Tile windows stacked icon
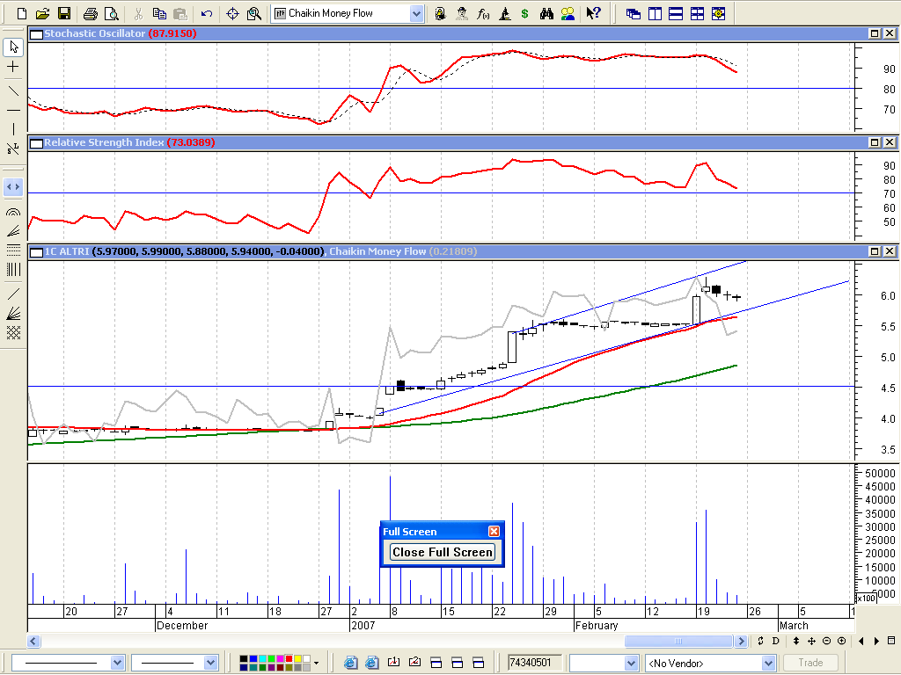The height and width of the screenshot is (675, 901). (x=676, y=13)
